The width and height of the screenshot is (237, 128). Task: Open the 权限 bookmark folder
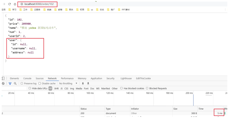click(80, 10)
